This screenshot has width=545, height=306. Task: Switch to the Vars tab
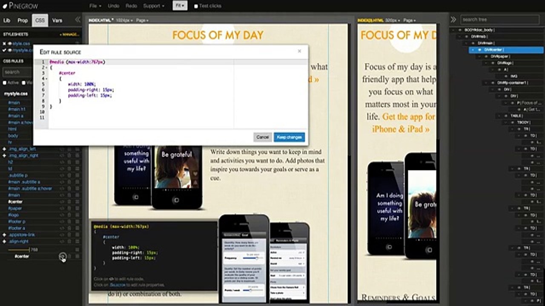pyautogui.click(x=57, y=20)
